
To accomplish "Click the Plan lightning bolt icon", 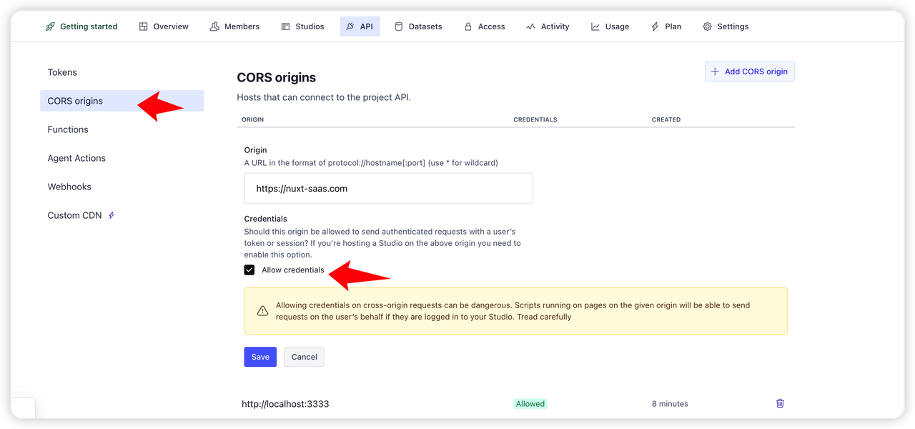I will 655,26.
